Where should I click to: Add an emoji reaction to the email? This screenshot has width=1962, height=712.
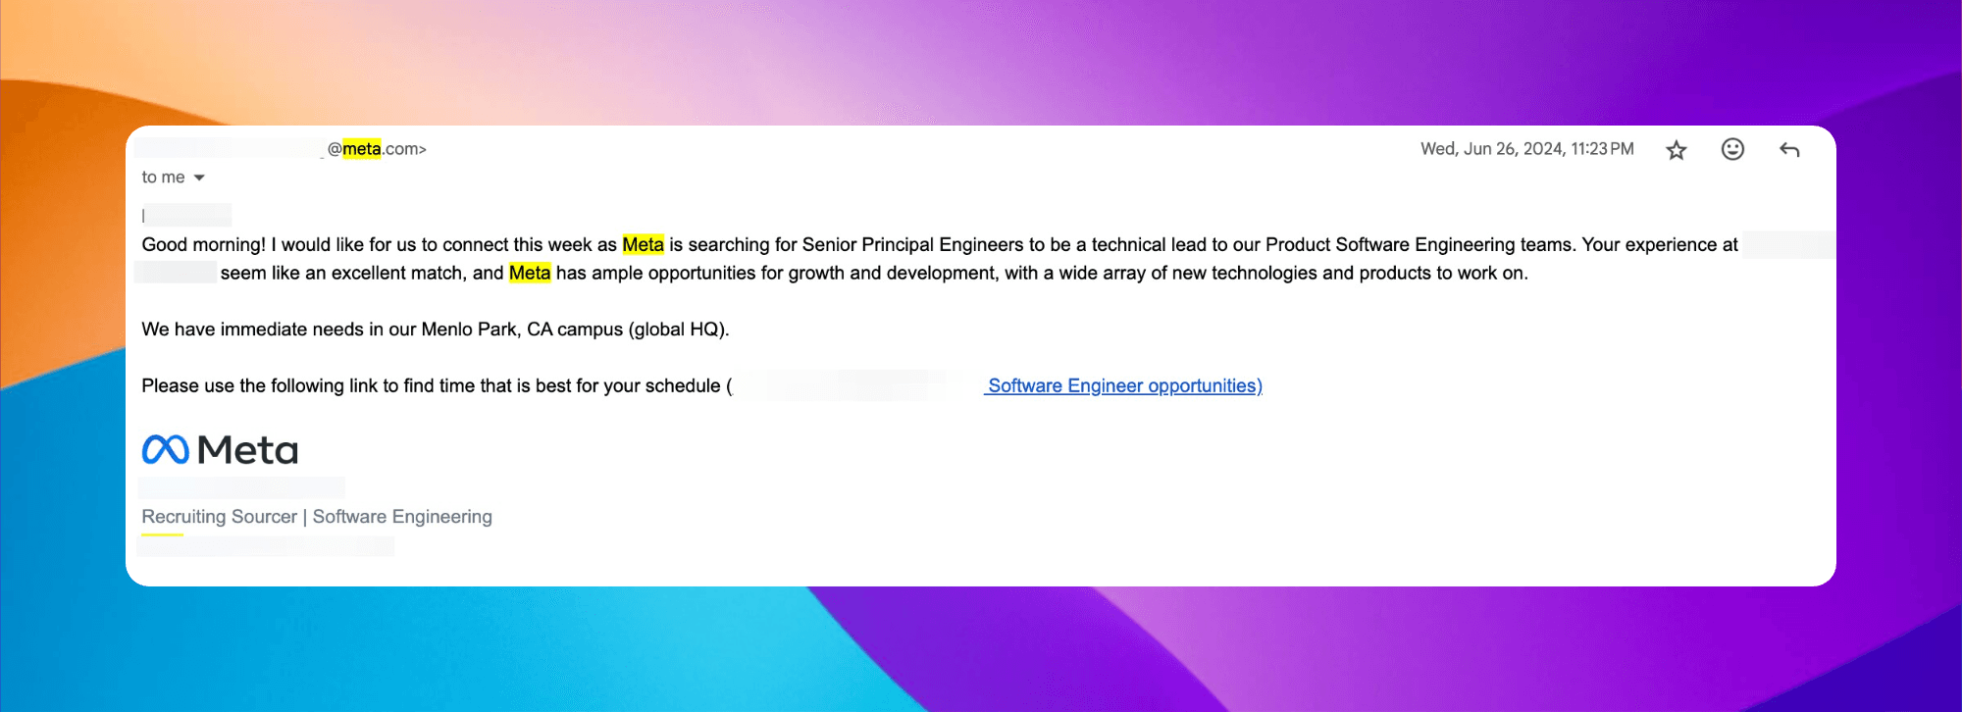(x=1733, y=149)
